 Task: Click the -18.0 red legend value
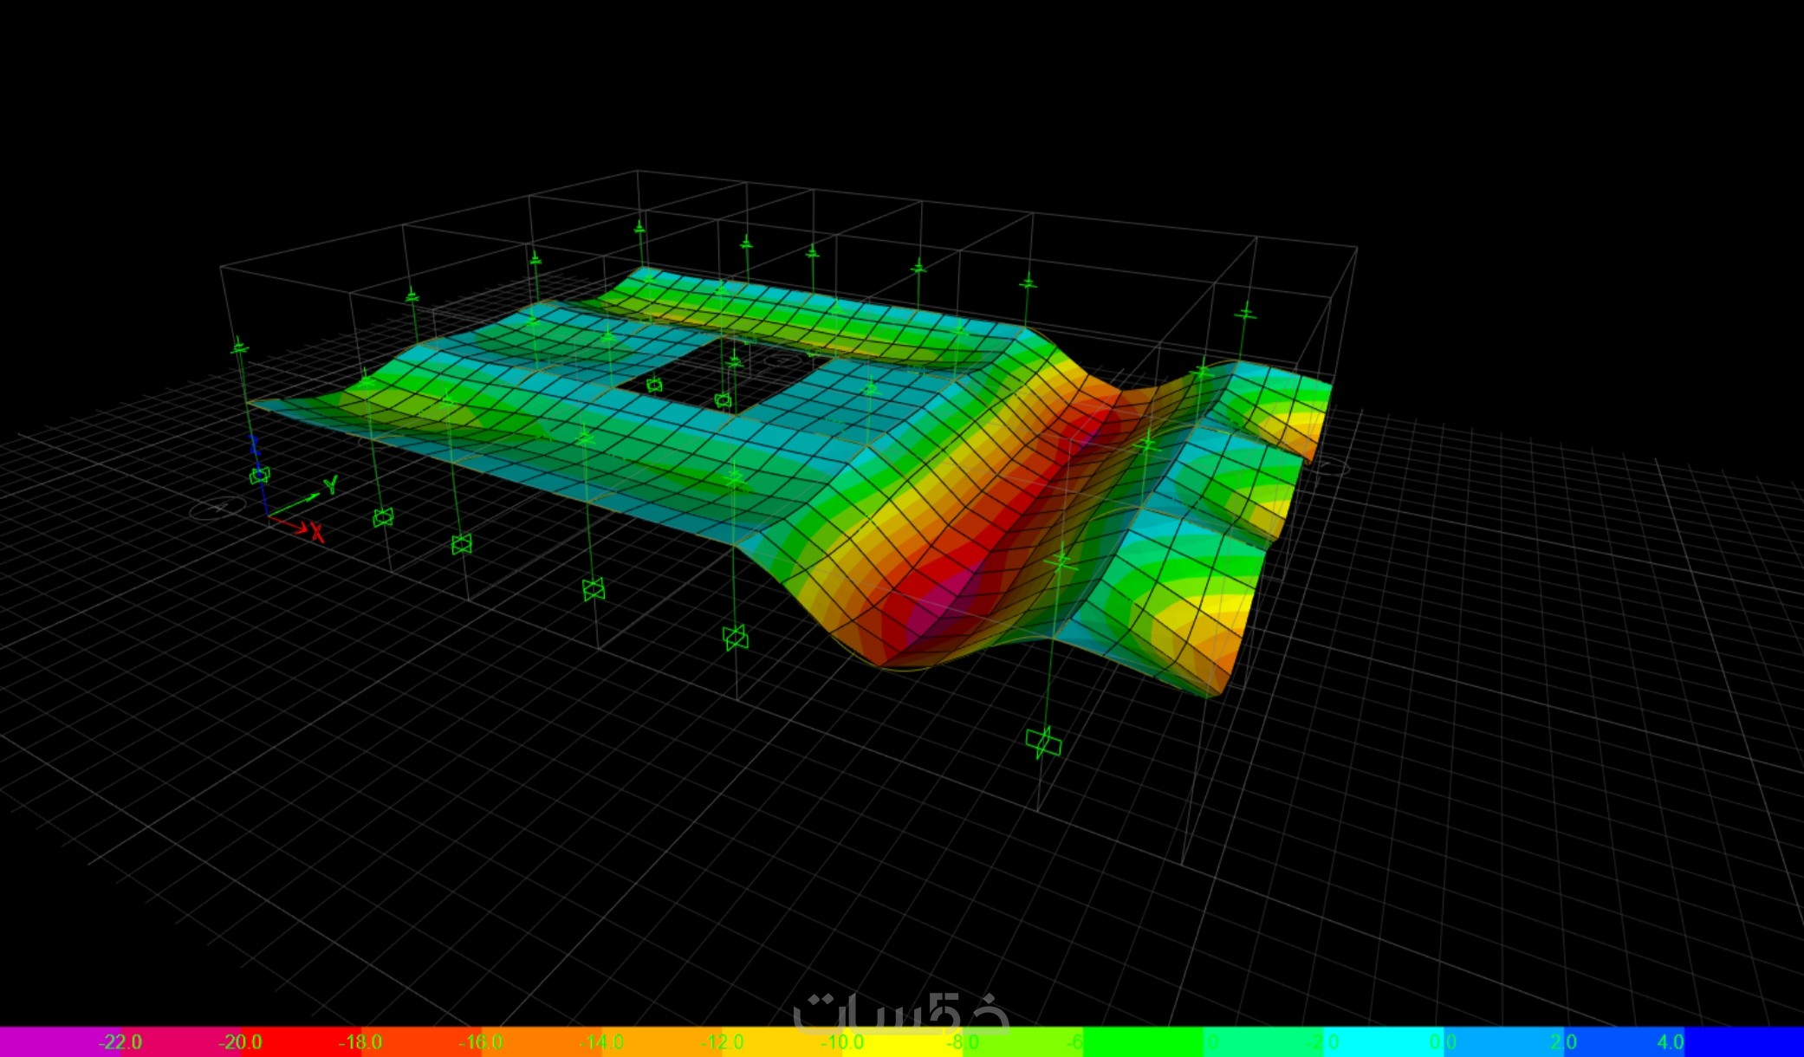360,1042
